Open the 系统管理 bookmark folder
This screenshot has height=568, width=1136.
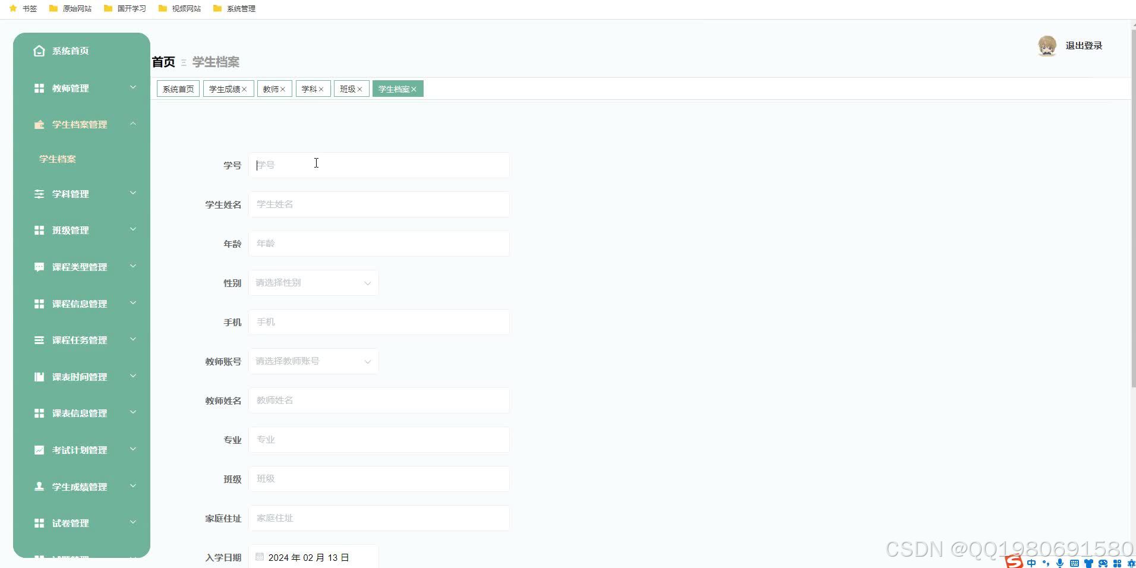click(x=234, y=8)
